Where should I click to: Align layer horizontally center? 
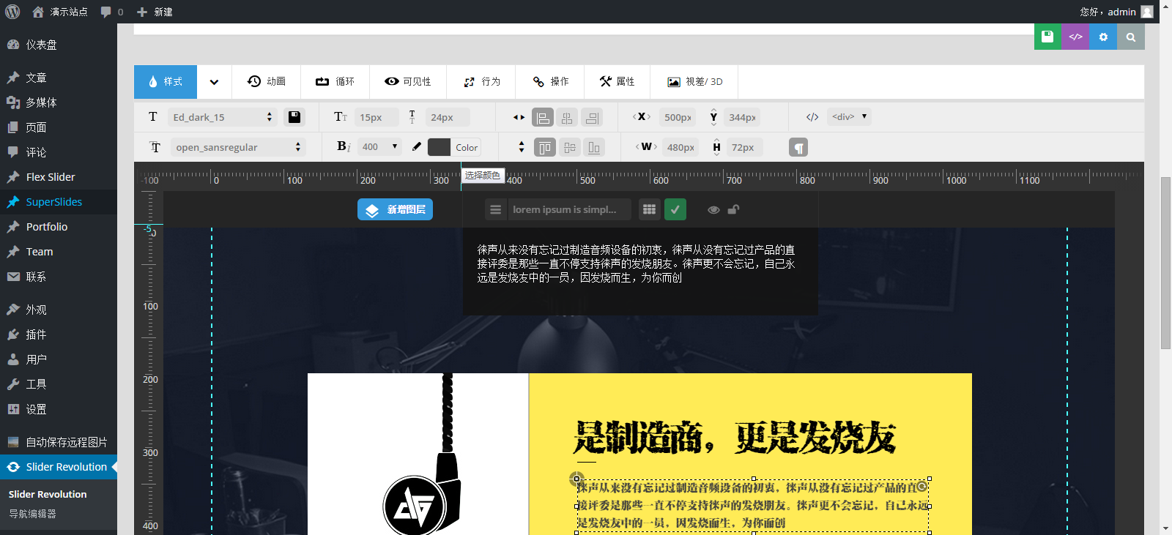[567, 117]
